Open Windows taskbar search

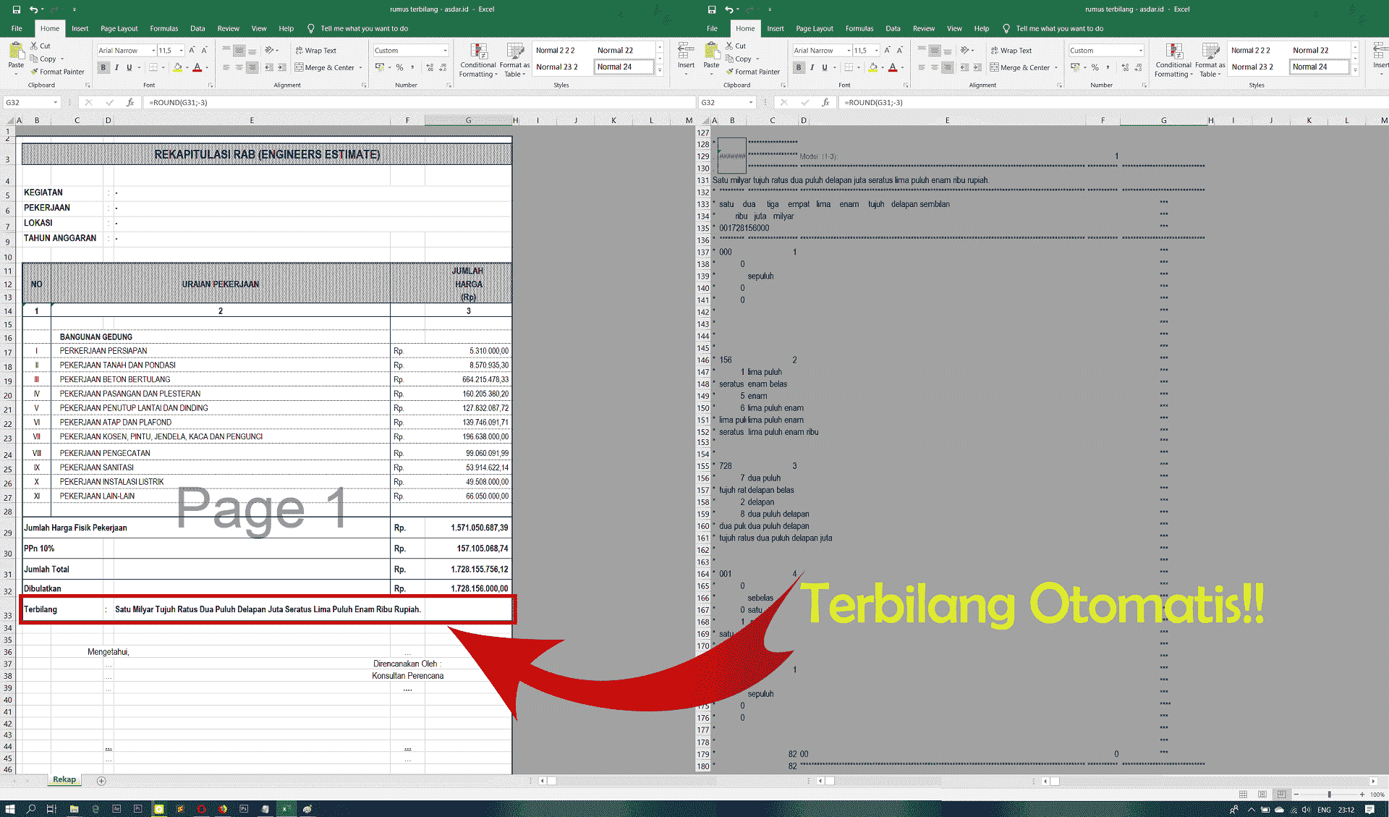(x=31, y=809)
